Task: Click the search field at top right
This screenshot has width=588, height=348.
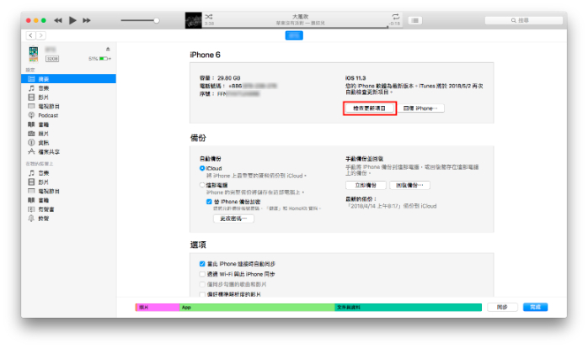Action: tap(536, 19)
